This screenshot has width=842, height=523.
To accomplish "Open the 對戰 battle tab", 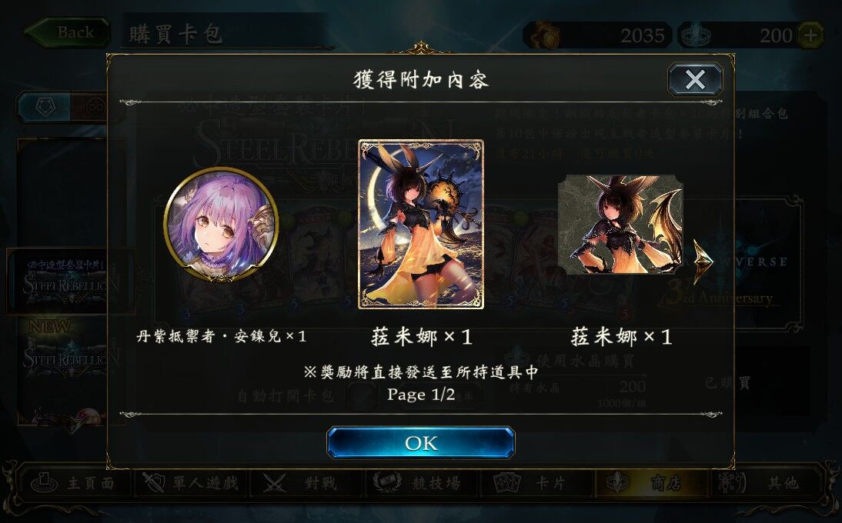I will click(x=305, y=483).
